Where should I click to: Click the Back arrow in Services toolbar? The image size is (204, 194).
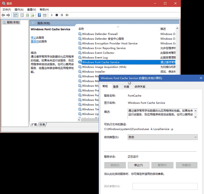click(3, 15)
